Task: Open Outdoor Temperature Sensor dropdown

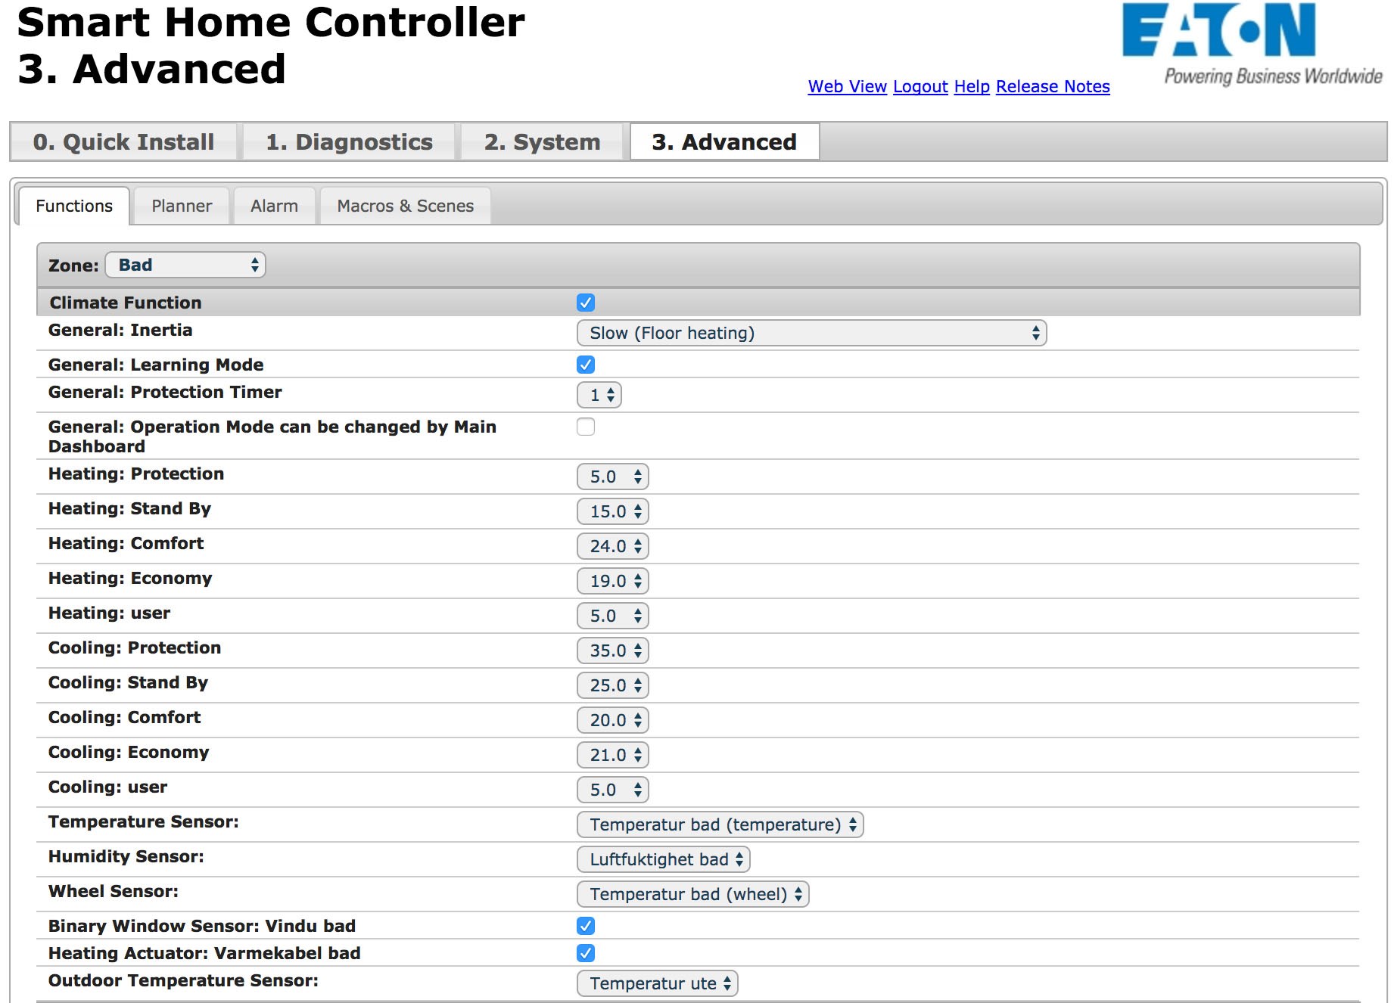Action: point(657,983)
